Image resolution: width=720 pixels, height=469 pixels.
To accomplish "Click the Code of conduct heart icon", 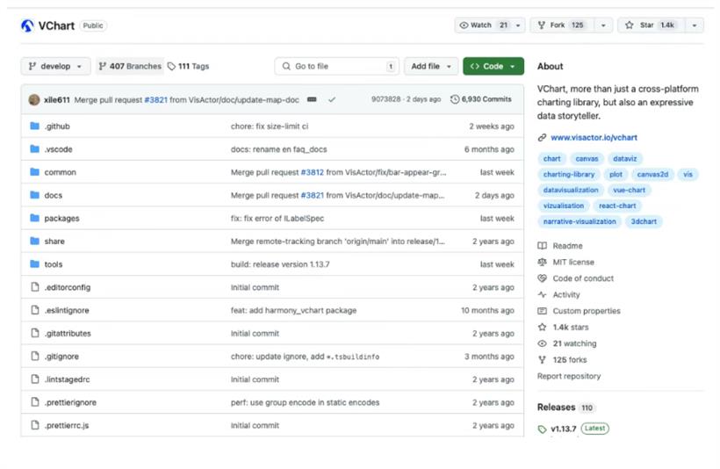I will (543, 278).
